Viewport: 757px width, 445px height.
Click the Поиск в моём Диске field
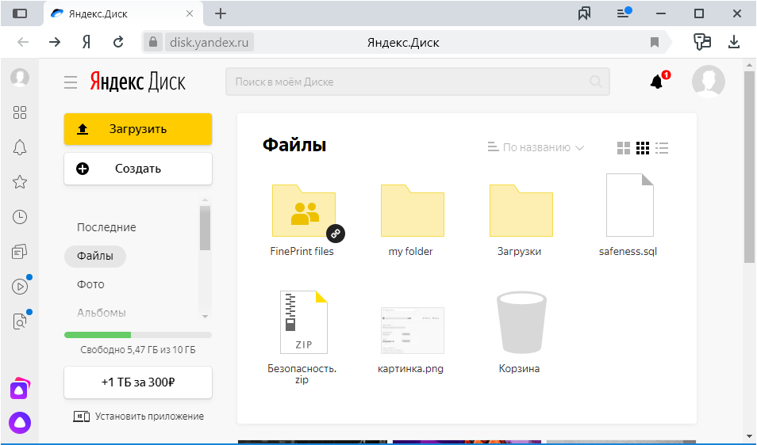coord(417,82)
